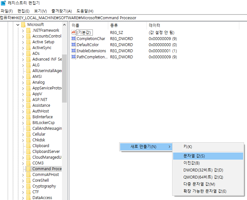Click the registry path address bar
Screen dimensions: 247x200
click(123, 18)
